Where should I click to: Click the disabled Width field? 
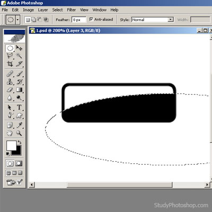pos(200,20)
